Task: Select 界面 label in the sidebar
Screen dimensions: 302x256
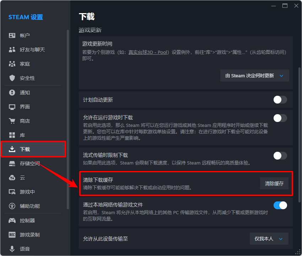Action: (25, 107)
